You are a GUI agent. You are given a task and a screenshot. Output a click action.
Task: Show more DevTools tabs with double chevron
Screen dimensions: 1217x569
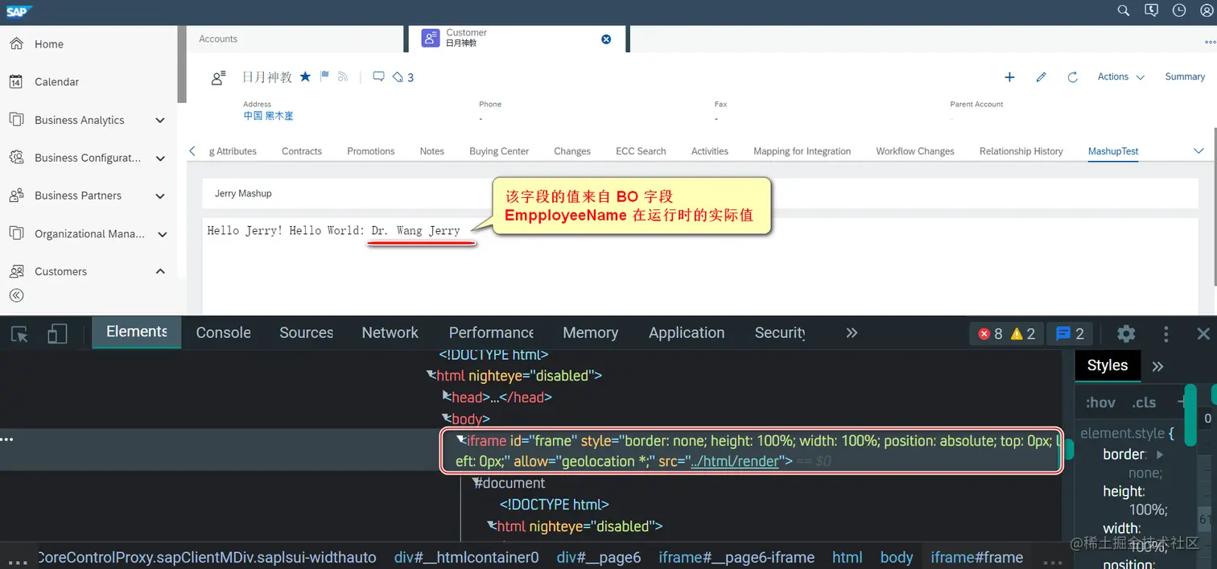click(852, 332)
